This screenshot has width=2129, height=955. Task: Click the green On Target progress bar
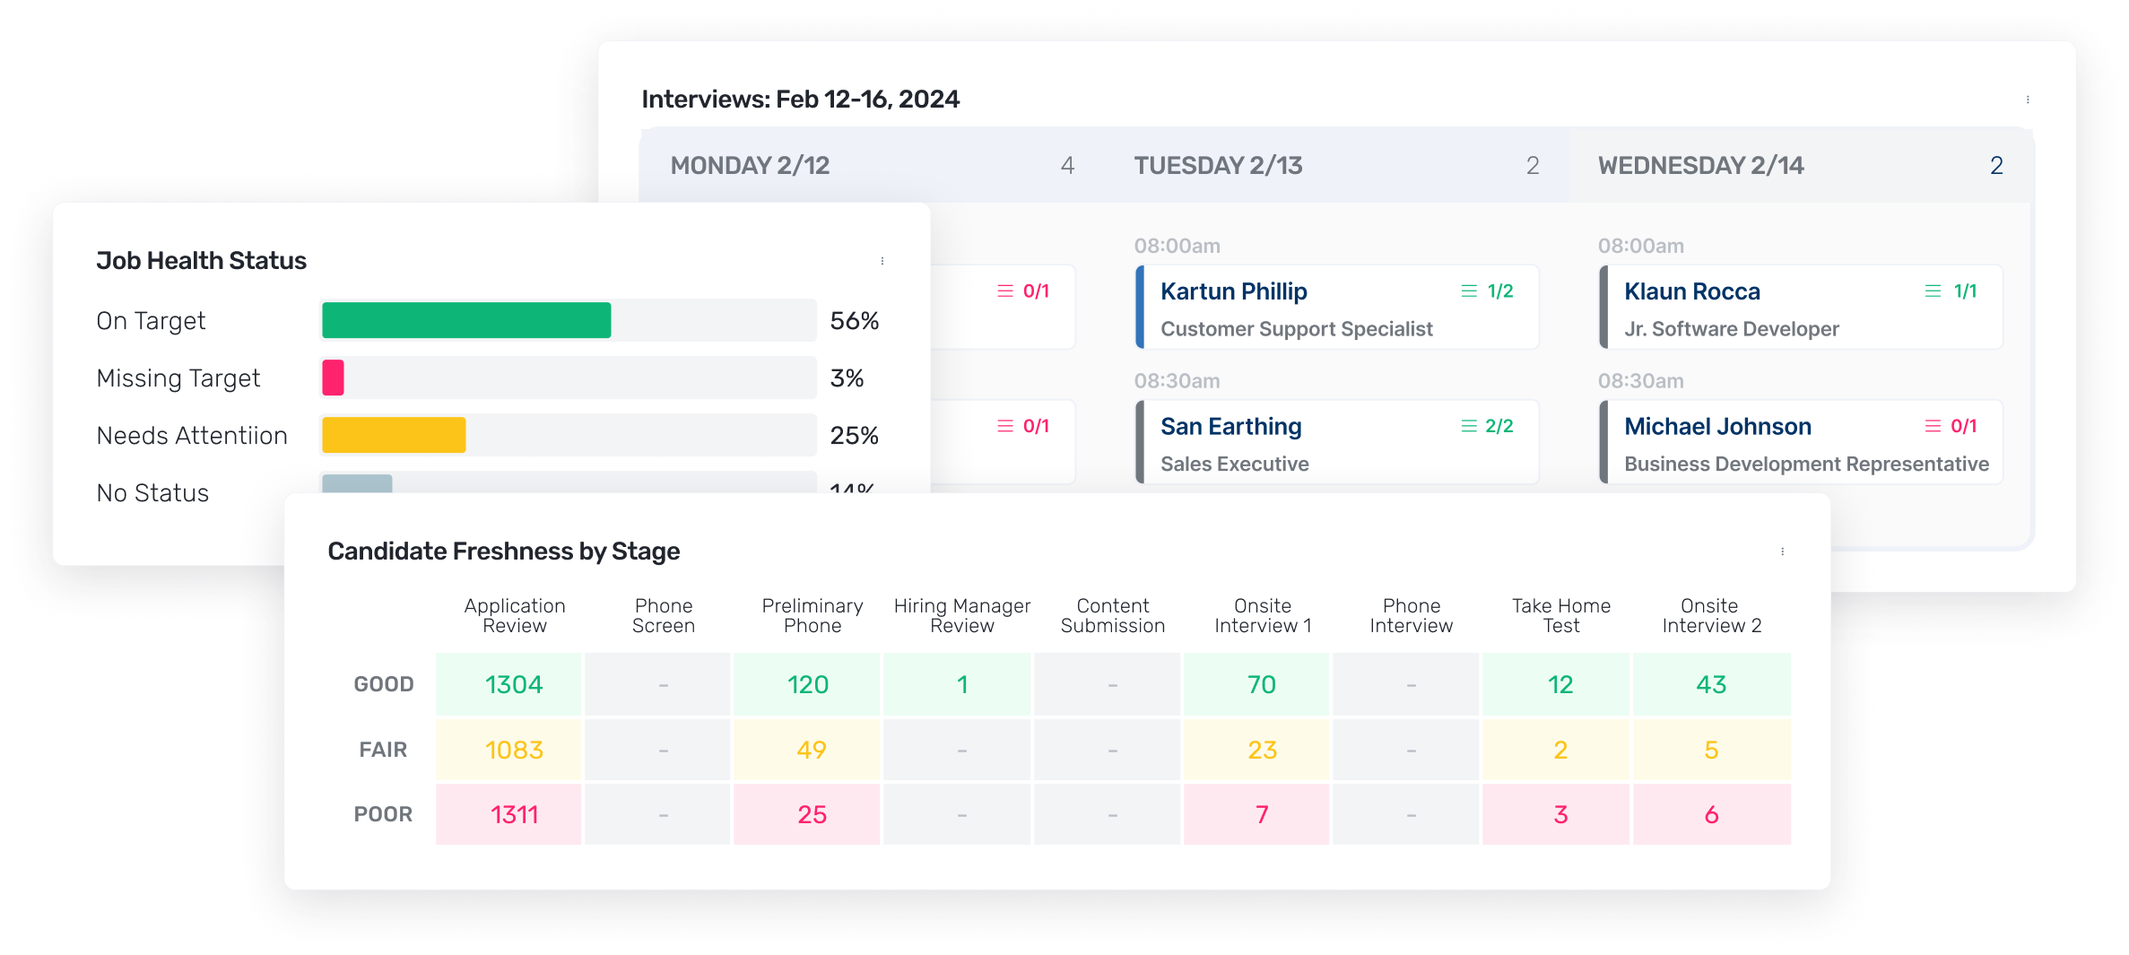466,320
